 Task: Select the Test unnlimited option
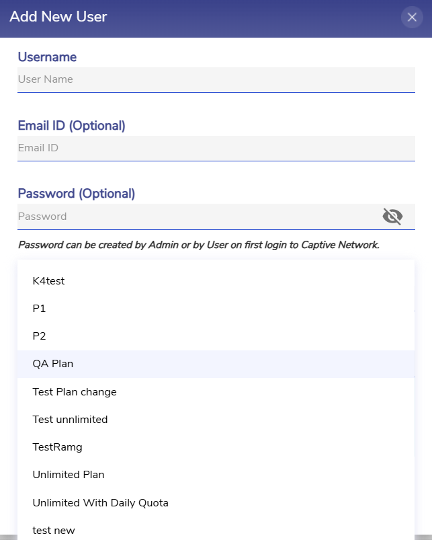click(x=70, y=420)
